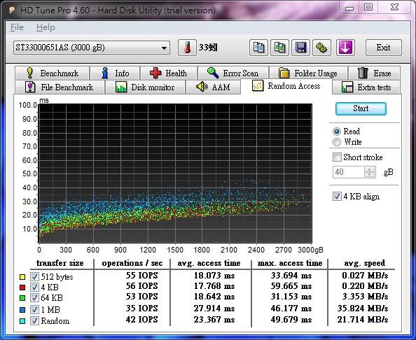This screenshot has width=416, height=340.
Task: Click the short stroke gB value field
Action: (x=348, y=172)
